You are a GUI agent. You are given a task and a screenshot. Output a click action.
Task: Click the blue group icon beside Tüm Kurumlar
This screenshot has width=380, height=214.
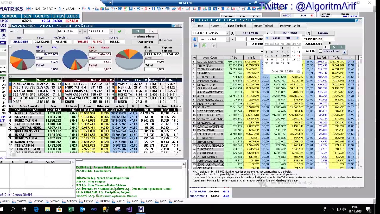pos(194,39)
